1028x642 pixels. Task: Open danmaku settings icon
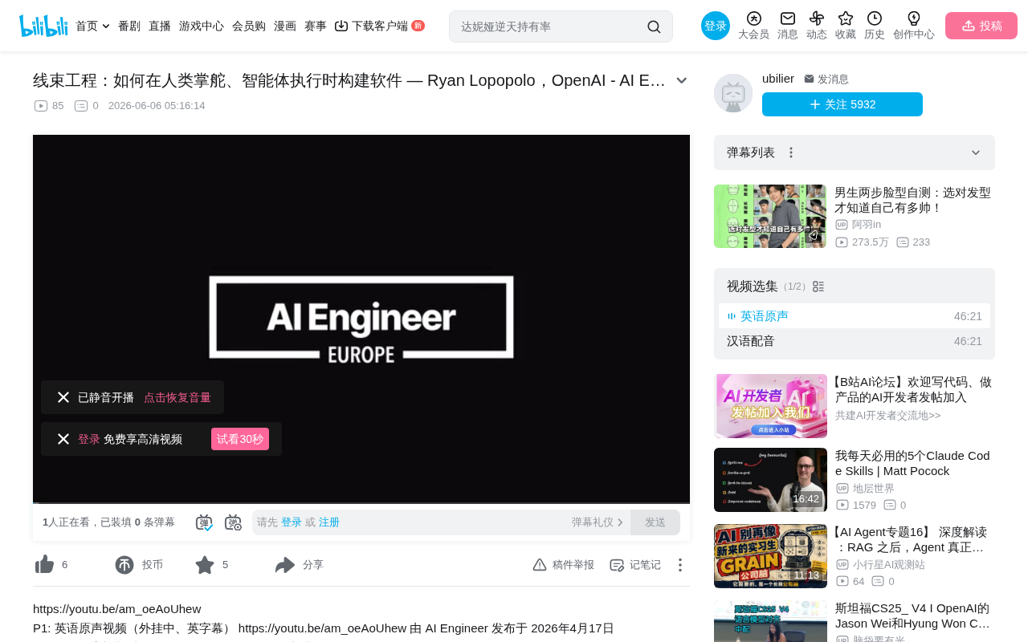[x=233, y=522]
